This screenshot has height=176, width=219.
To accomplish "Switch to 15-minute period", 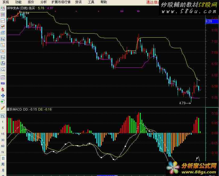I will click(3, 134).
